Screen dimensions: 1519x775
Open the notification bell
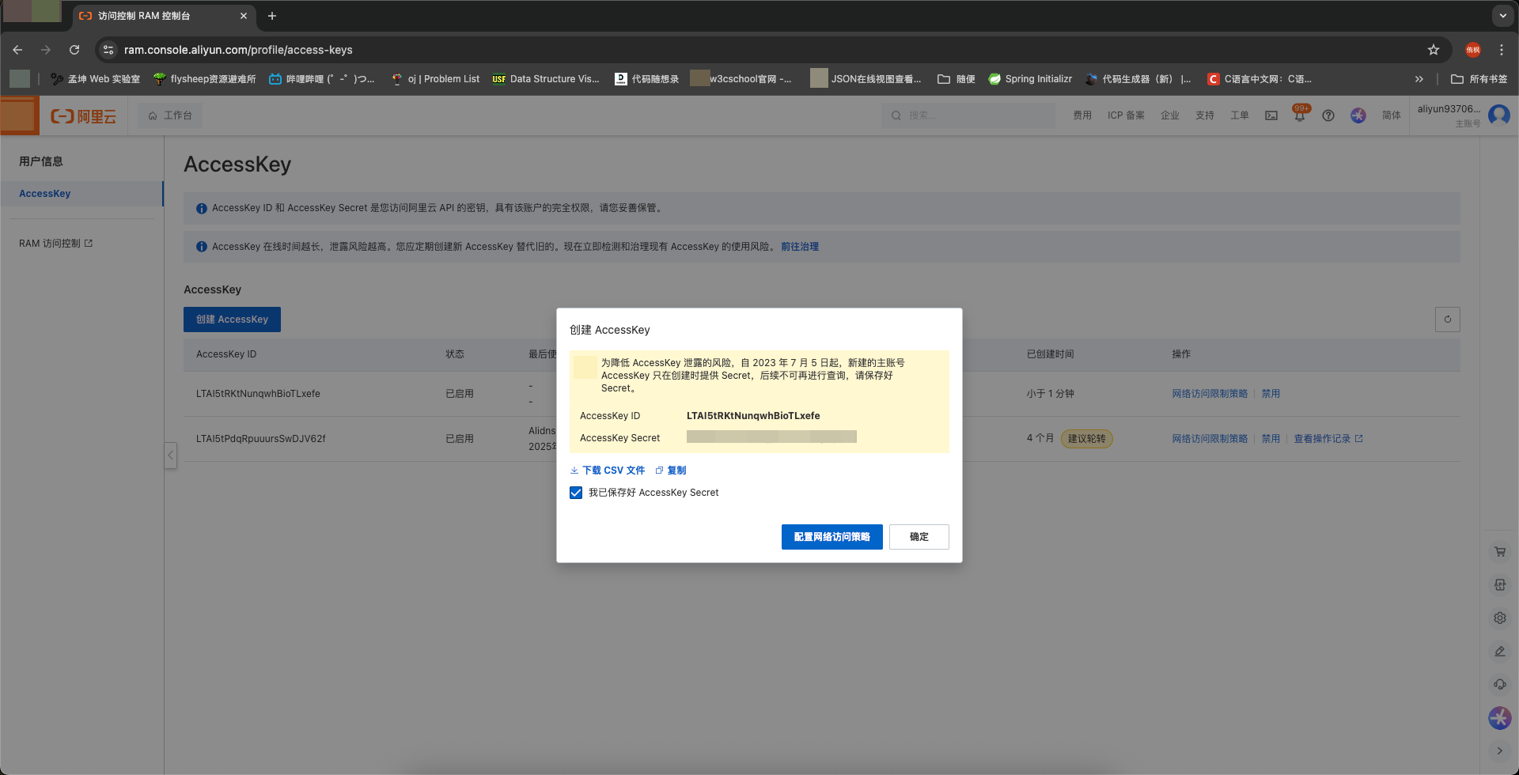pyautogui.click(x=1299, y=115)
